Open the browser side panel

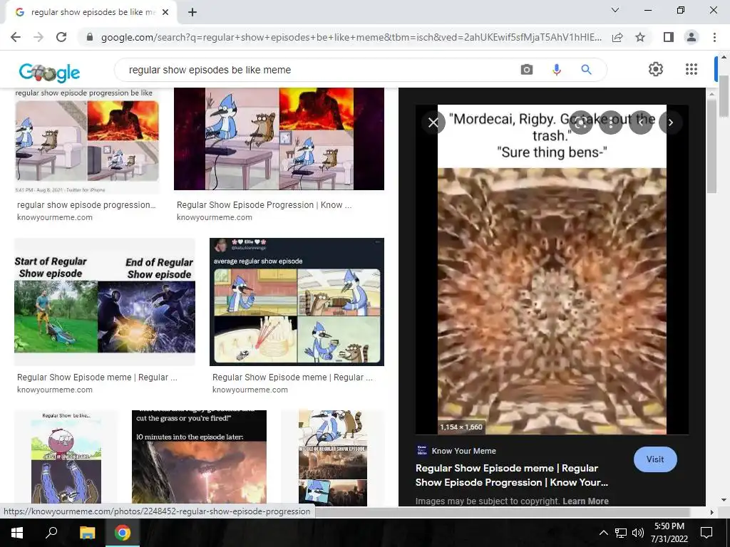669,37
